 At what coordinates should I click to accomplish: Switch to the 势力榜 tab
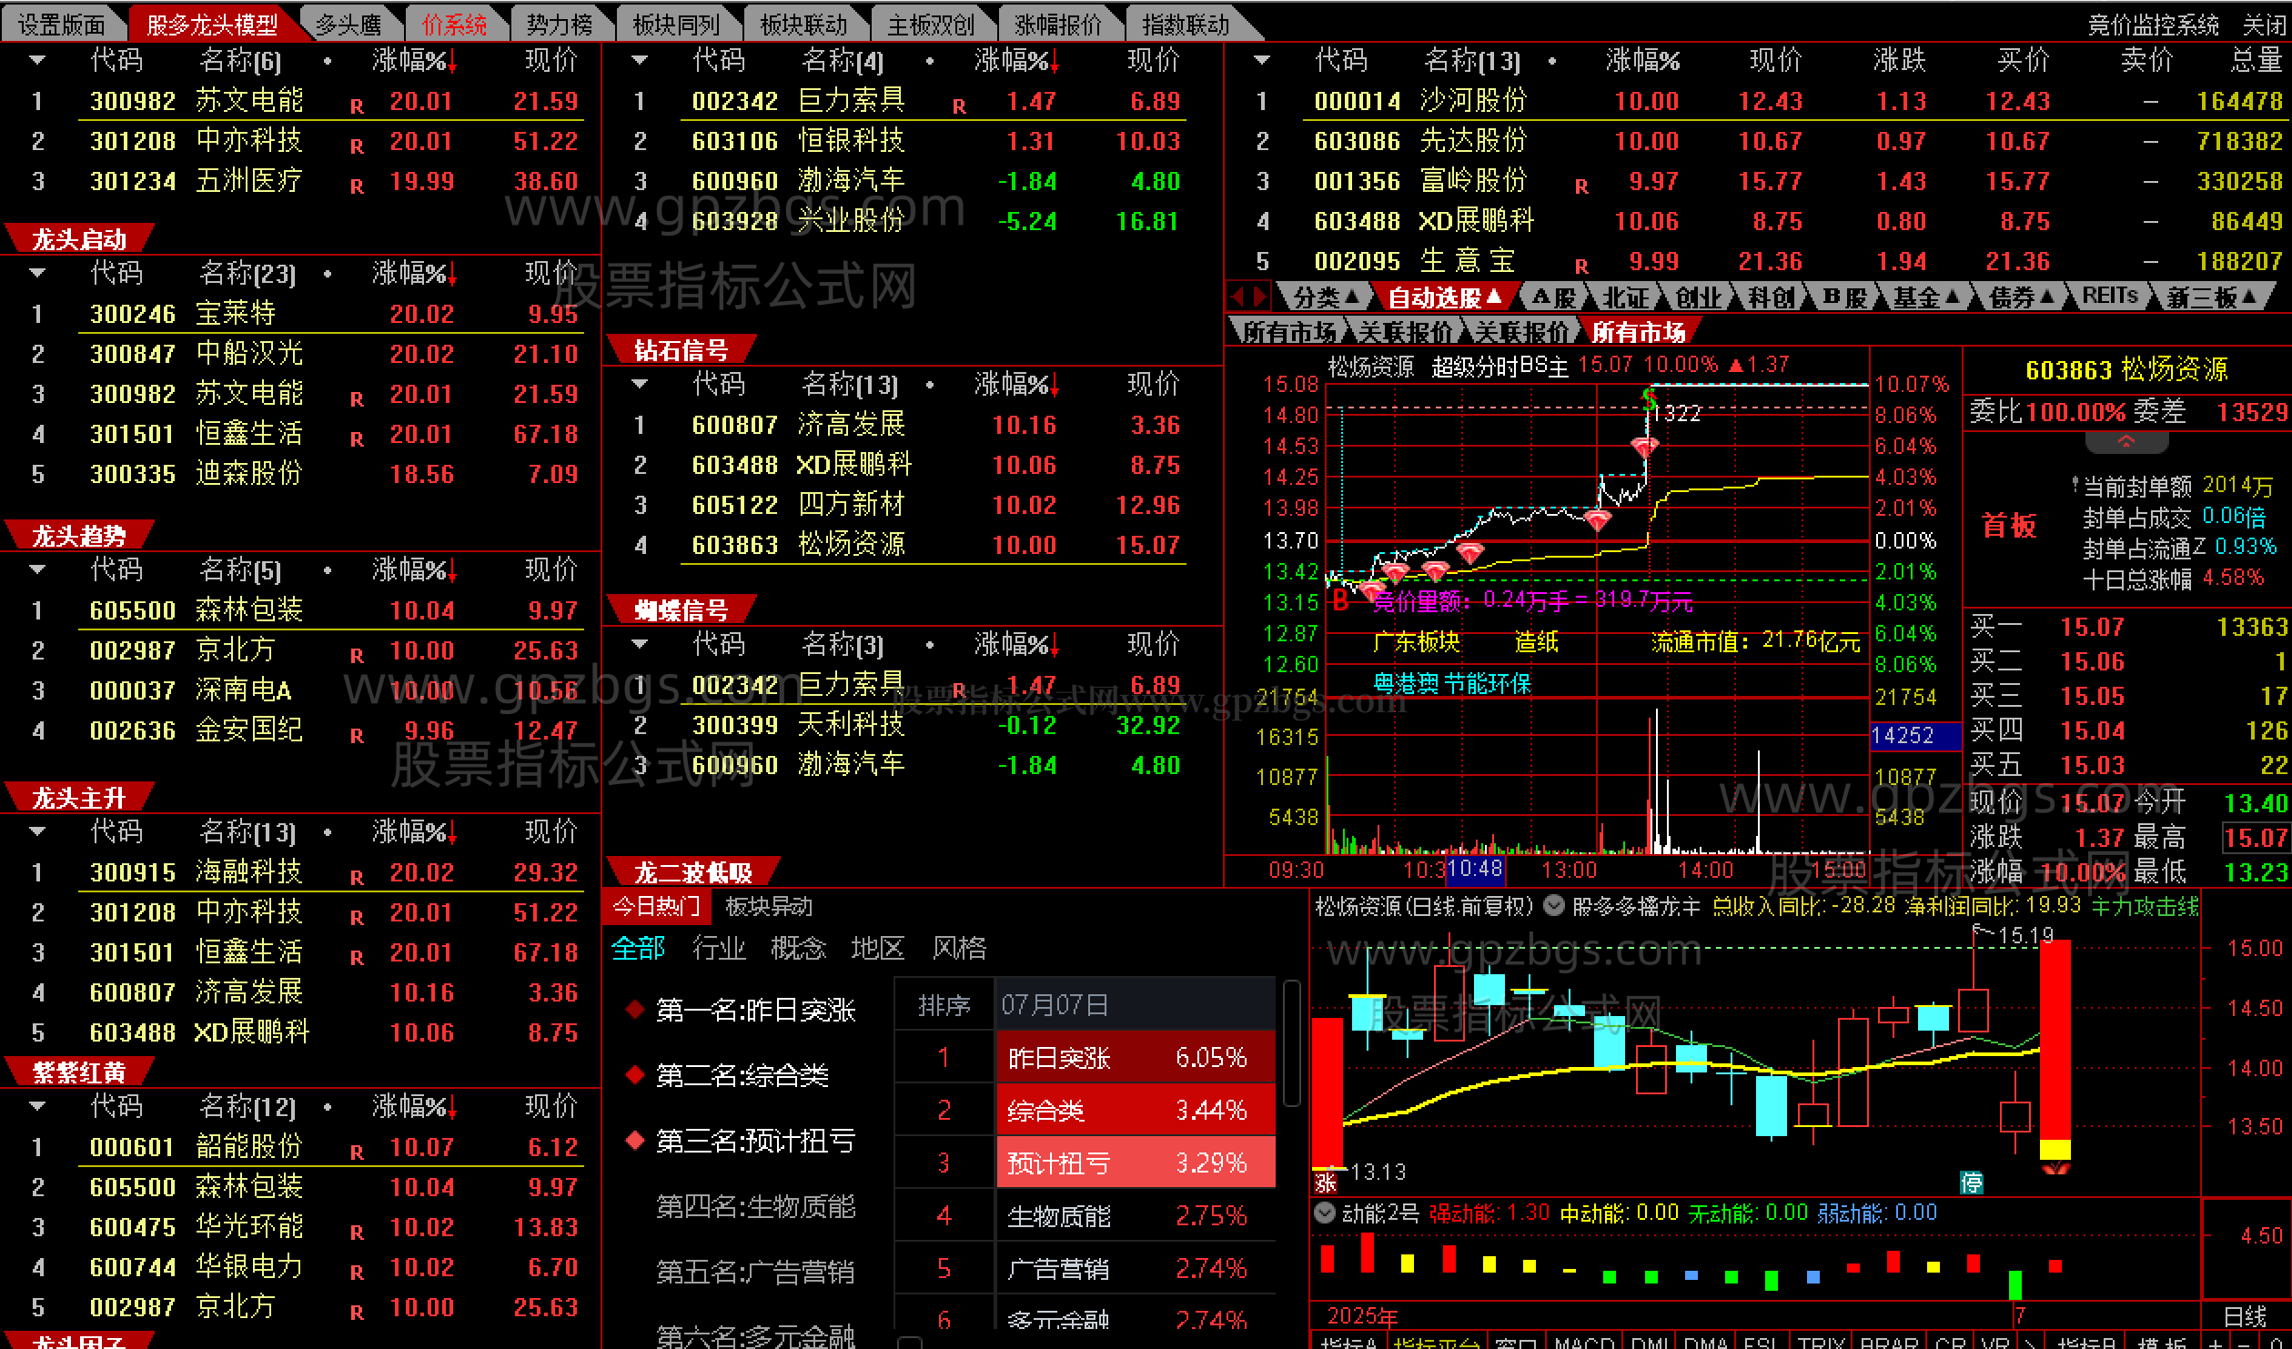[559, 25]
